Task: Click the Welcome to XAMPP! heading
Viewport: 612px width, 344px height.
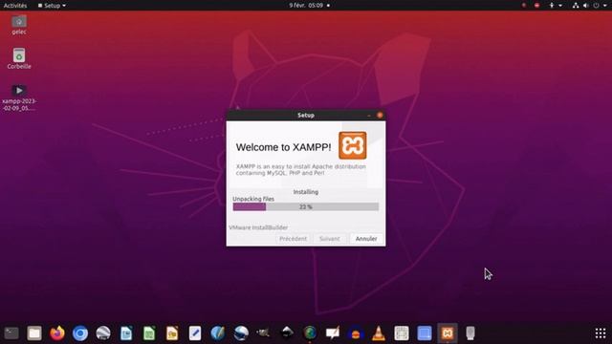Action: pyautogui.click(x=283, y=147)
